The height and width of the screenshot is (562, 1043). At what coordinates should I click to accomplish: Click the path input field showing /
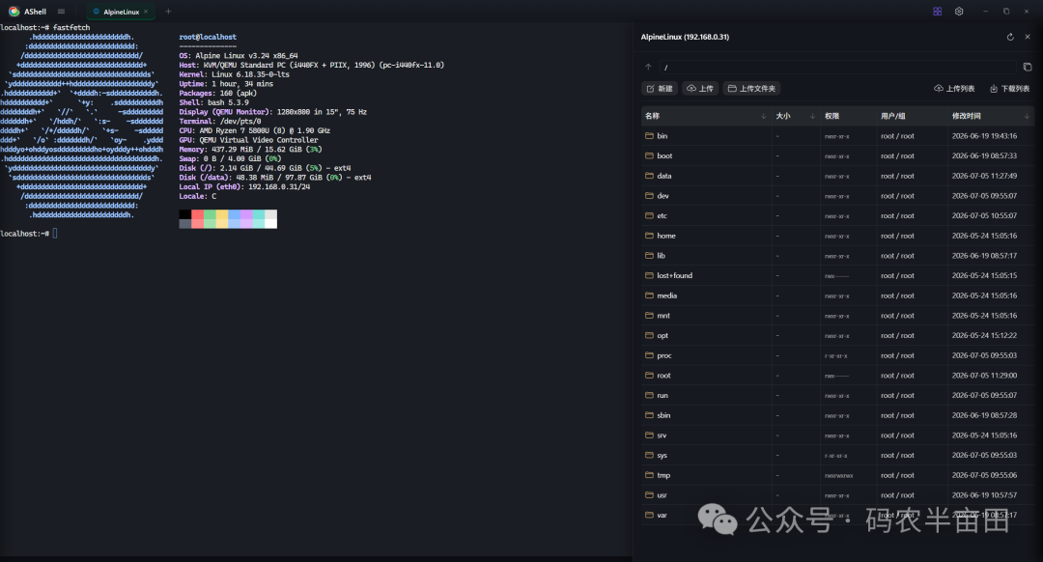[x=838, y=68]
